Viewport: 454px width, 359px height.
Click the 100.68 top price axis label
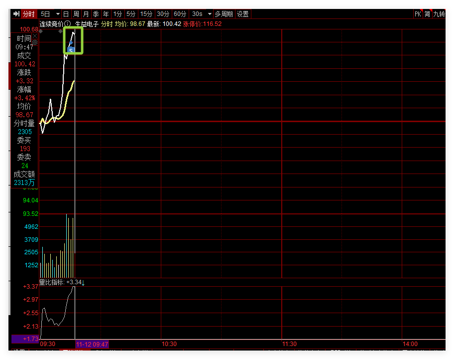coord(29,29)
